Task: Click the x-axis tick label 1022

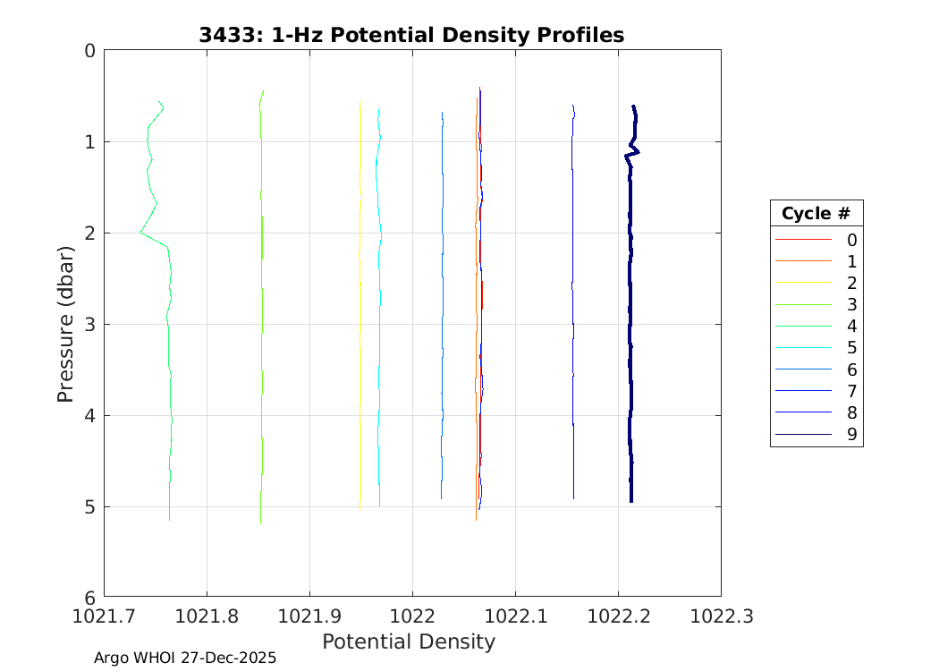Action: (412, 616)
